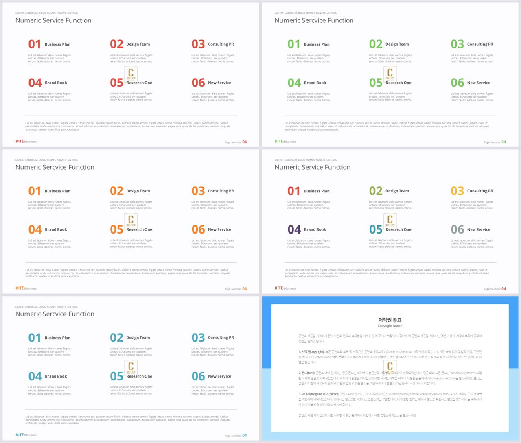Click the teal-numbered slide's title 'Numeric Sercvice Function'

55,314
